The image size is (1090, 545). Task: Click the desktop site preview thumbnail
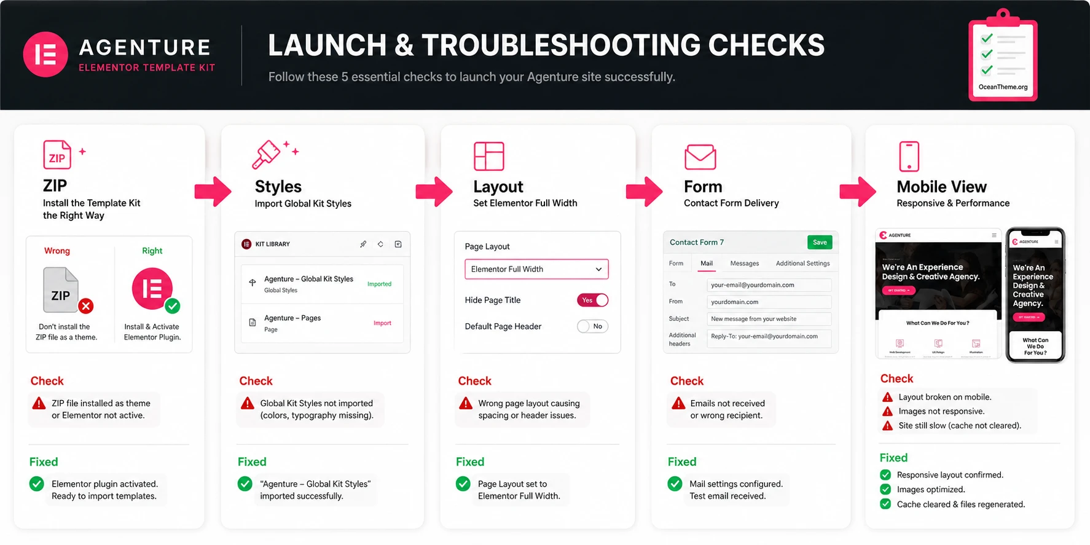pos(938,293)
